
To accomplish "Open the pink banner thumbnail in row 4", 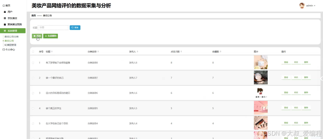I will click(261, 108).
